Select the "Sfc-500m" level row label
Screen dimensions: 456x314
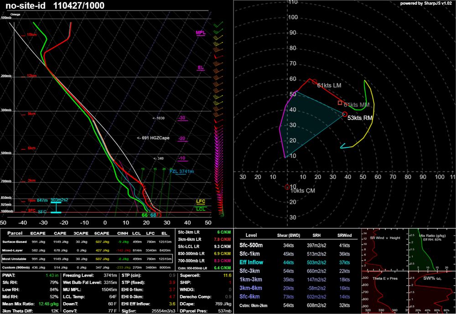pos(251,246)
